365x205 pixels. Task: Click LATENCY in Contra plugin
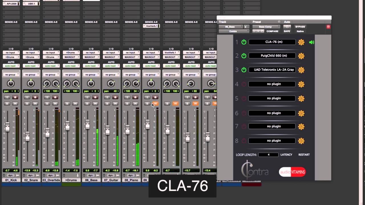(286, 155)
